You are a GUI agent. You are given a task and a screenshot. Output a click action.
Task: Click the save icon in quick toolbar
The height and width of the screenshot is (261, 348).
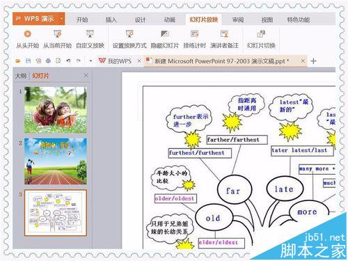28,61
